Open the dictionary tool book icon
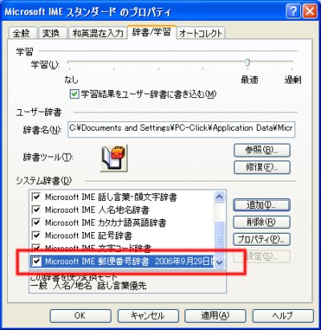 (114, 158)
